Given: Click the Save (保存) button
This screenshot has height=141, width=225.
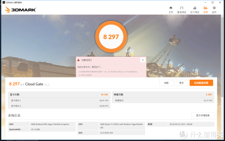Looking at the screenshot, I should 181,83.
